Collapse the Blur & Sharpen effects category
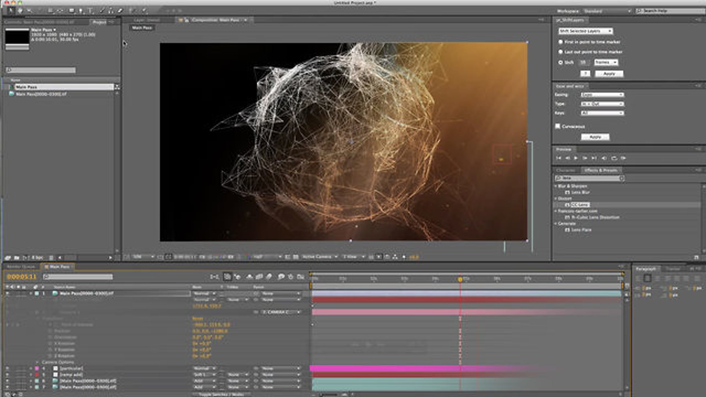This screenshot has width=706, height=397. (556, 186)
